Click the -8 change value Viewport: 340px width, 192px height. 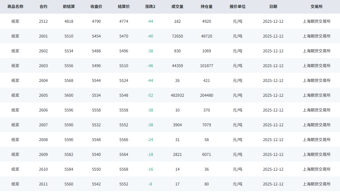(150, 184)
